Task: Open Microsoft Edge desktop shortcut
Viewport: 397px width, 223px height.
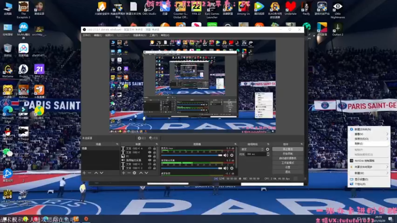Action: (x=7, y=114)
